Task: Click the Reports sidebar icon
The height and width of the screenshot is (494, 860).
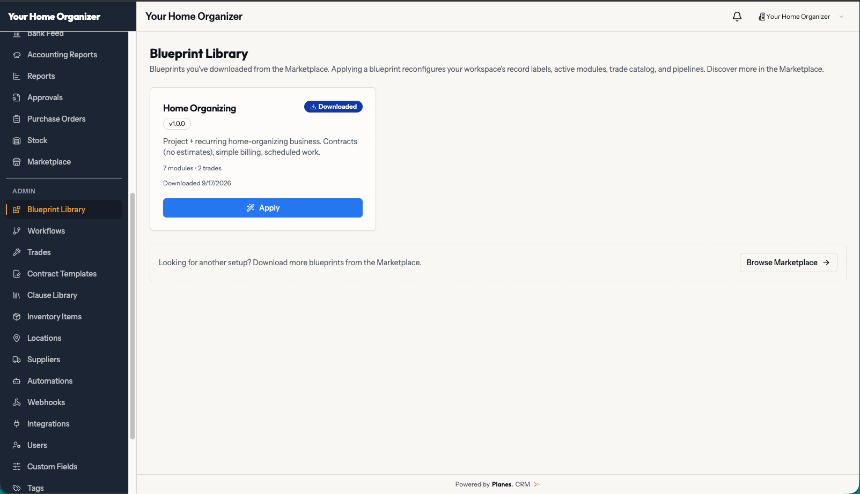Action: [17, 76]
